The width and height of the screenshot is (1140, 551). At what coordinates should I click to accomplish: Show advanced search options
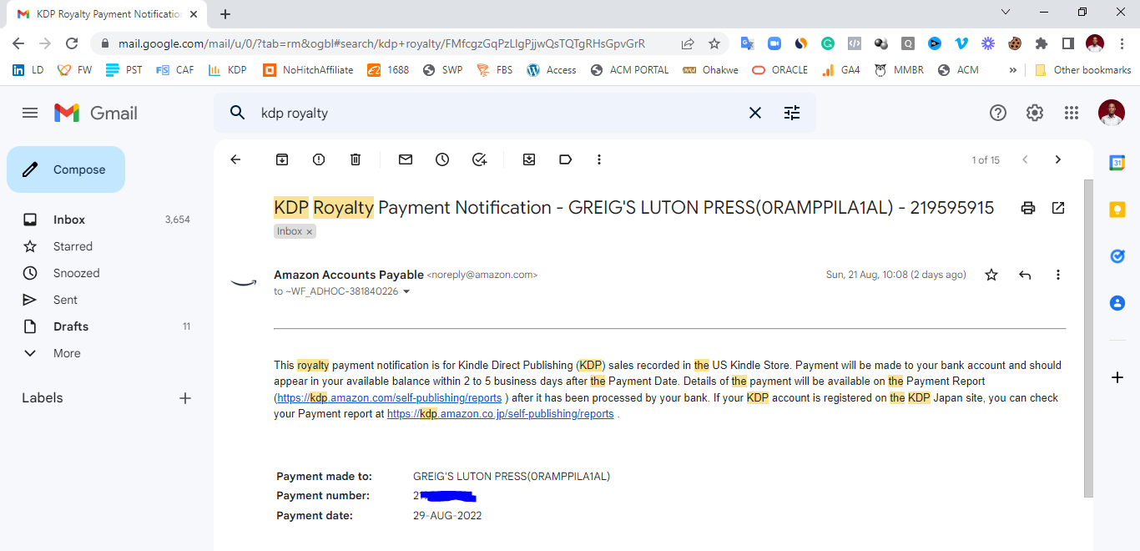click(792, 113)
